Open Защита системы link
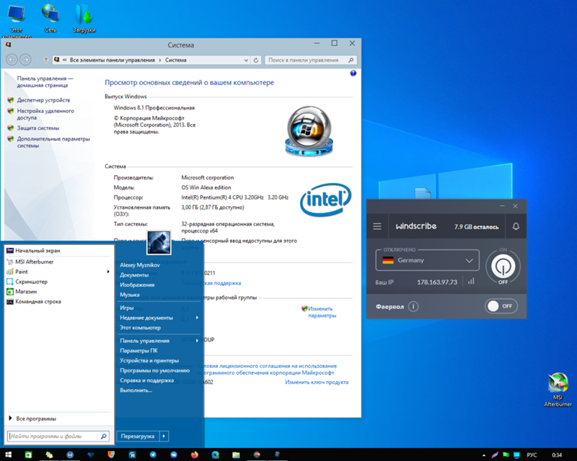The image size is (577, 461). (x=38, y=128)
